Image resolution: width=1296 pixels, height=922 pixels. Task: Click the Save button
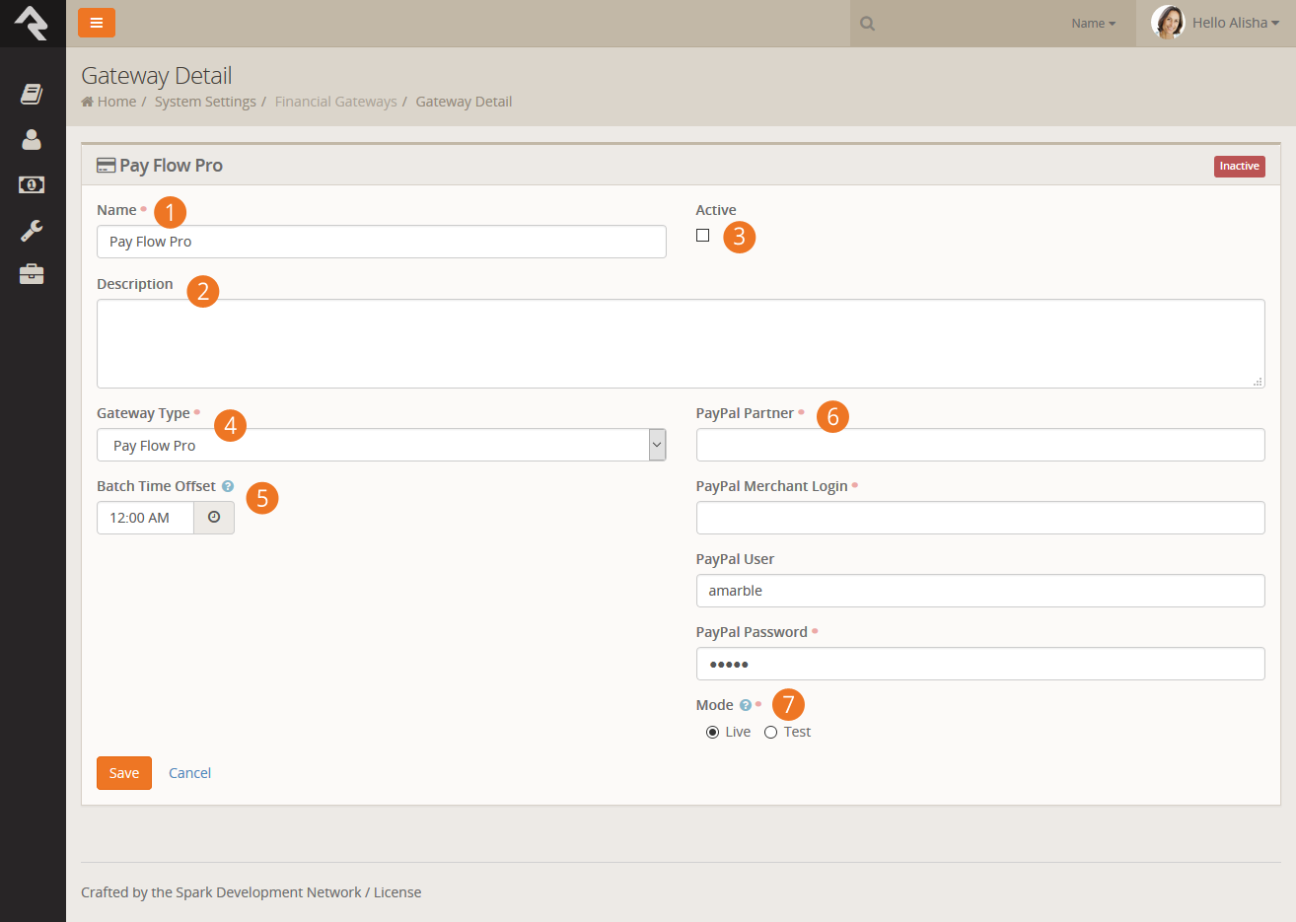click(124, 773)
